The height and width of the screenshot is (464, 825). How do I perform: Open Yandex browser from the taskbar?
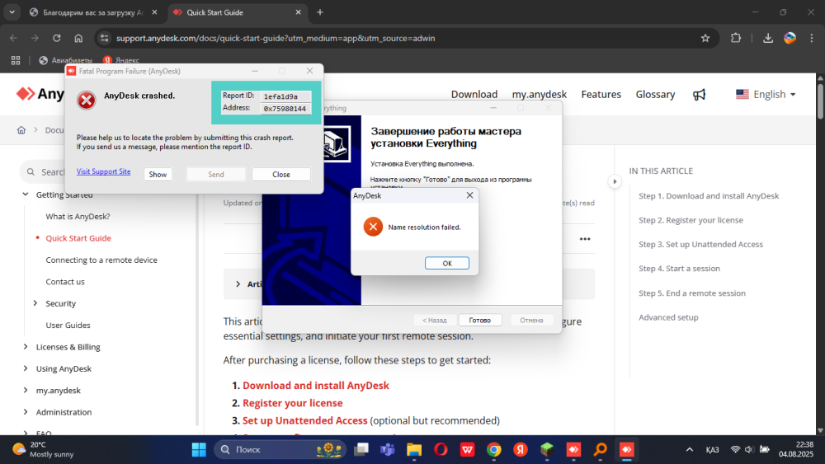point(521,450)
